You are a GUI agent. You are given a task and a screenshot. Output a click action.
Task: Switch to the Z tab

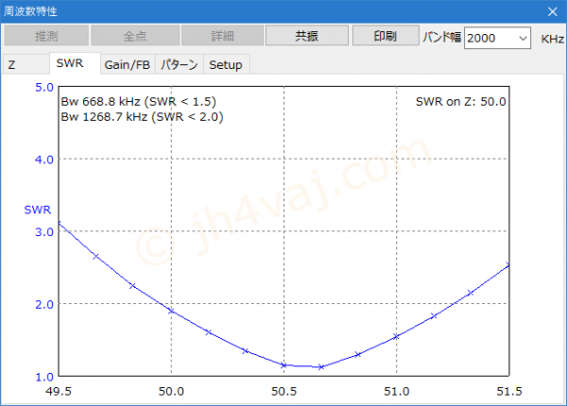coord(12,64)
